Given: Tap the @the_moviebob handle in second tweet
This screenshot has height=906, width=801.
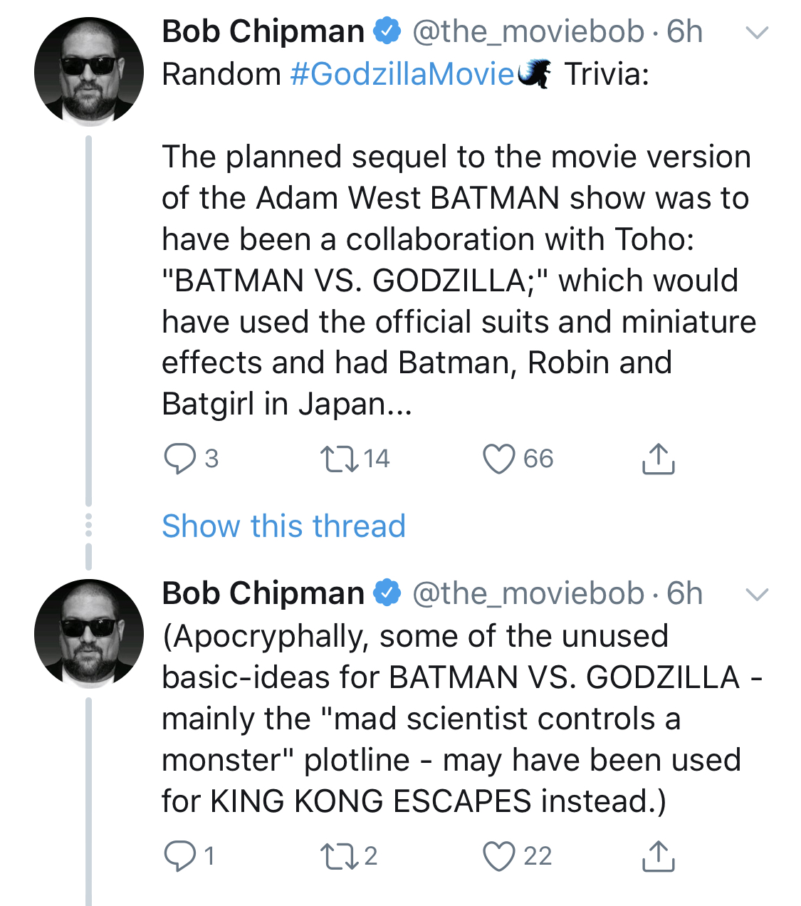Looking at the screenshot, I should [x=528, y=594].
